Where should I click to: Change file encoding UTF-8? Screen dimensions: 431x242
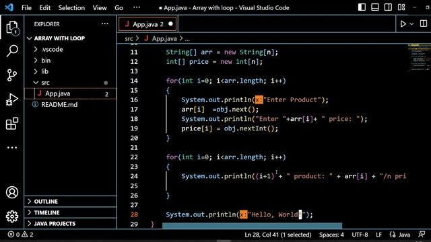360,235
